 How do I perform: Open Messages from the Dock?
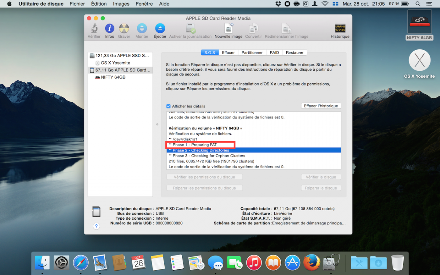215,263
